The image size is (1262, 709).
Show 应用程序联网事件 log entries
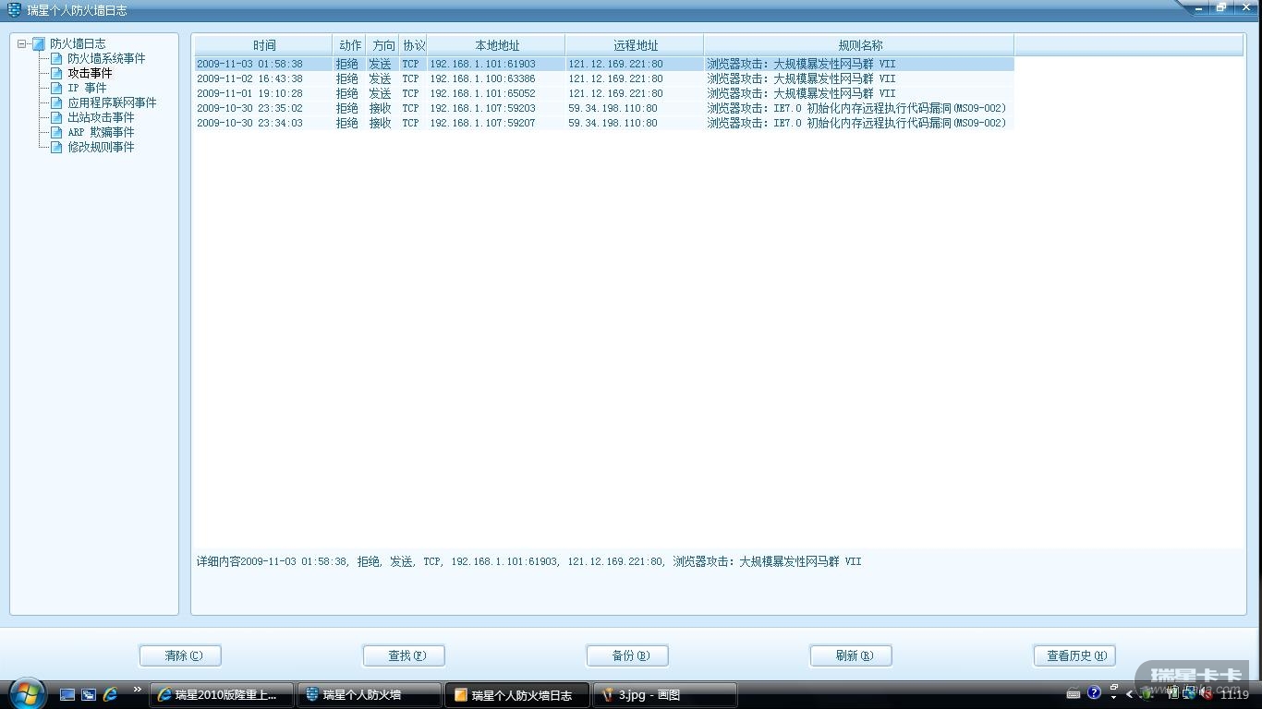click(112, 102)
